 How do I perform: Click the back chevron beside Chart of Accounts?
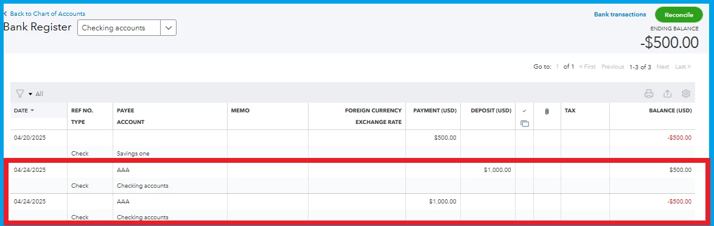[x=5, y=13]
